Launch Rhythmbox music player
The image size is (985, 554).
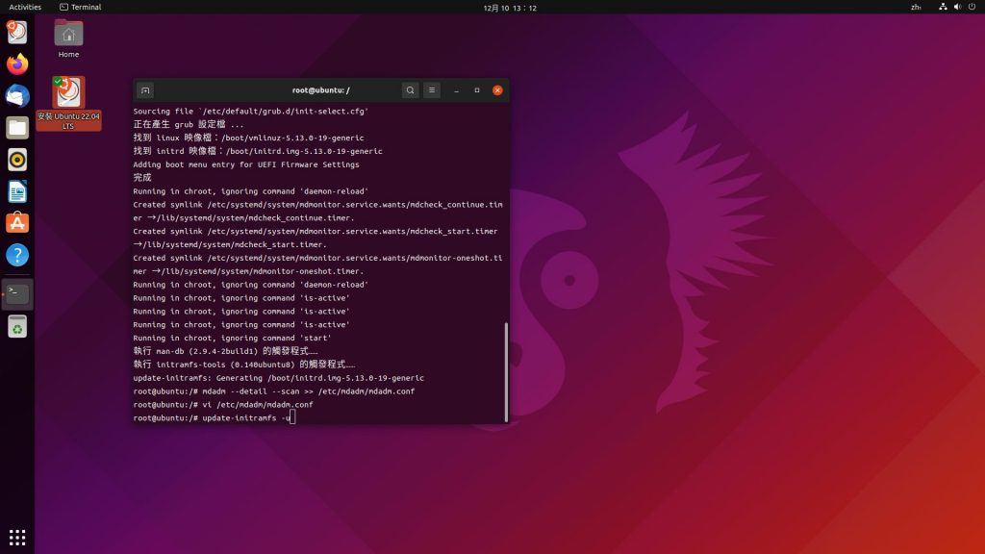click(17, 160)
